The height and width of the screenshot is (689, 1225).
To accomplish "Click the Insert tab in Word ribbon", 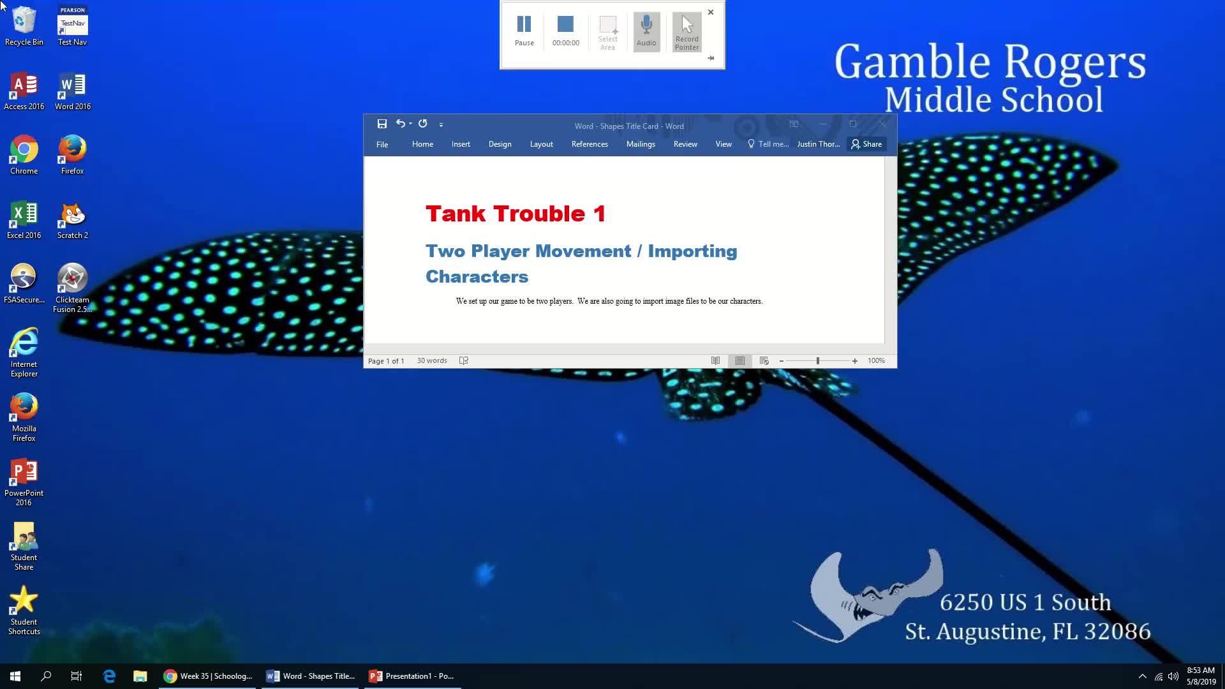I will pyautogui.click(x=461, y=144).
